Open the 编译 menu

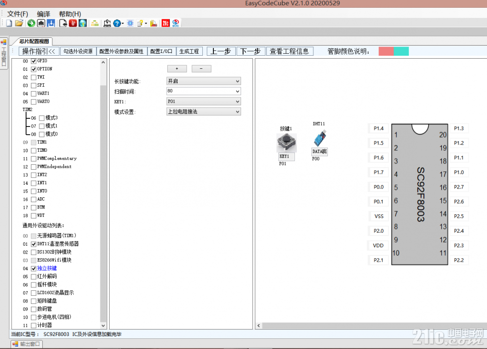pos(44,14)
